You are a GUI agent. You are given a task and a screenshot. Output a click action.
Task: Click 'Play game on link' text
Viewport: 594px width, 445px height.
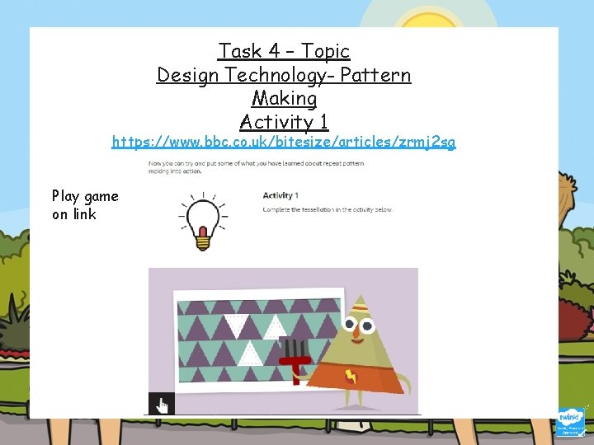click(x=85, y=204)
